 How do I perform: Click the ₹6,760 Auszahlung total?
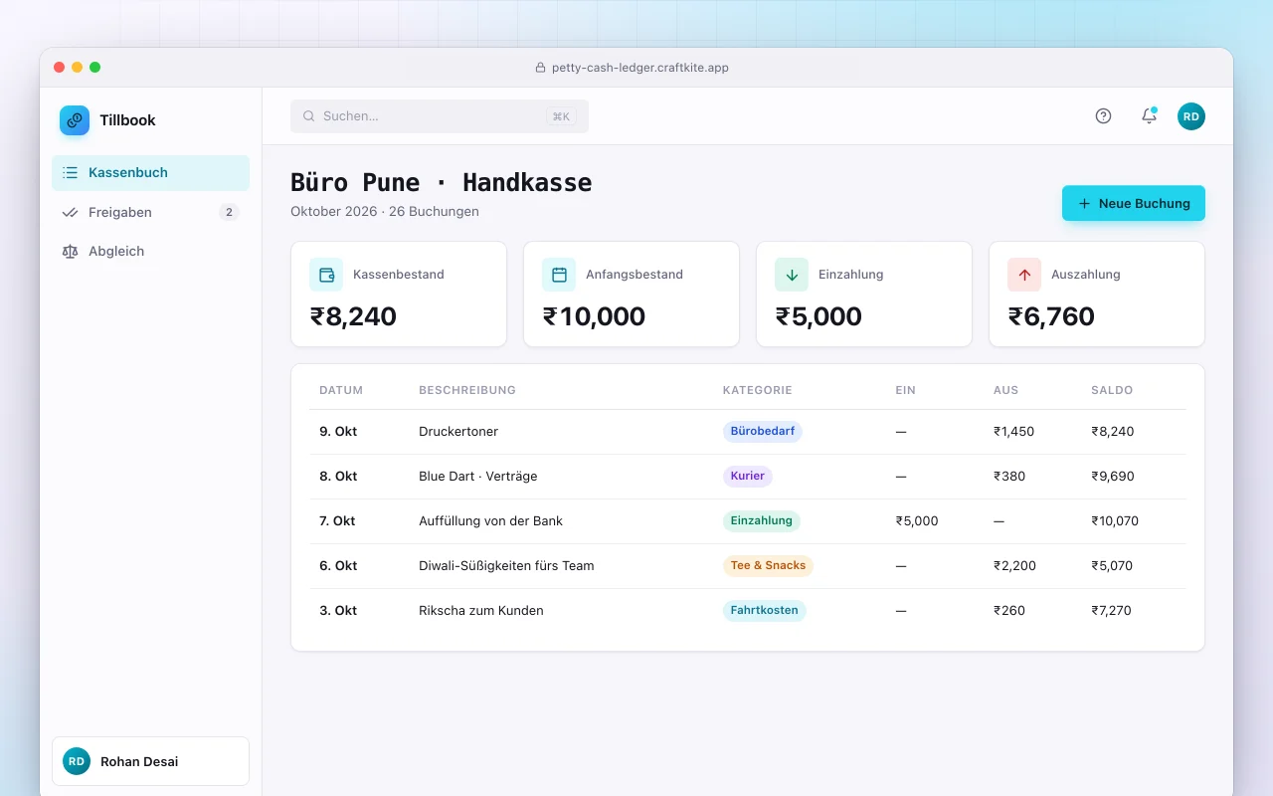click(x=1051, y=316)
